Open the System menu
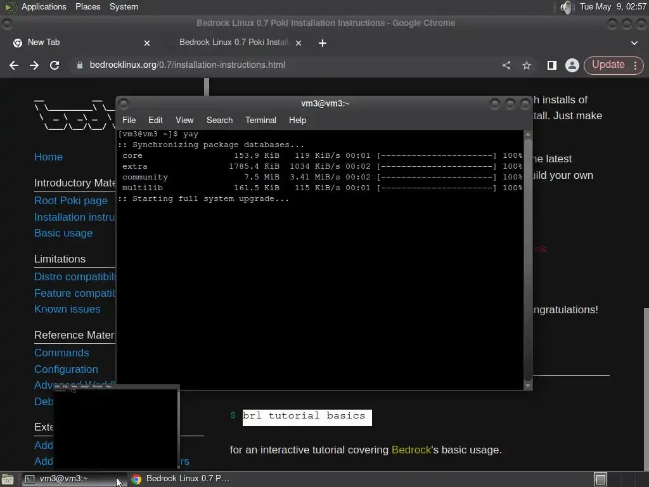The width and height of the screenshot is (649, 487). click(124, 6)
